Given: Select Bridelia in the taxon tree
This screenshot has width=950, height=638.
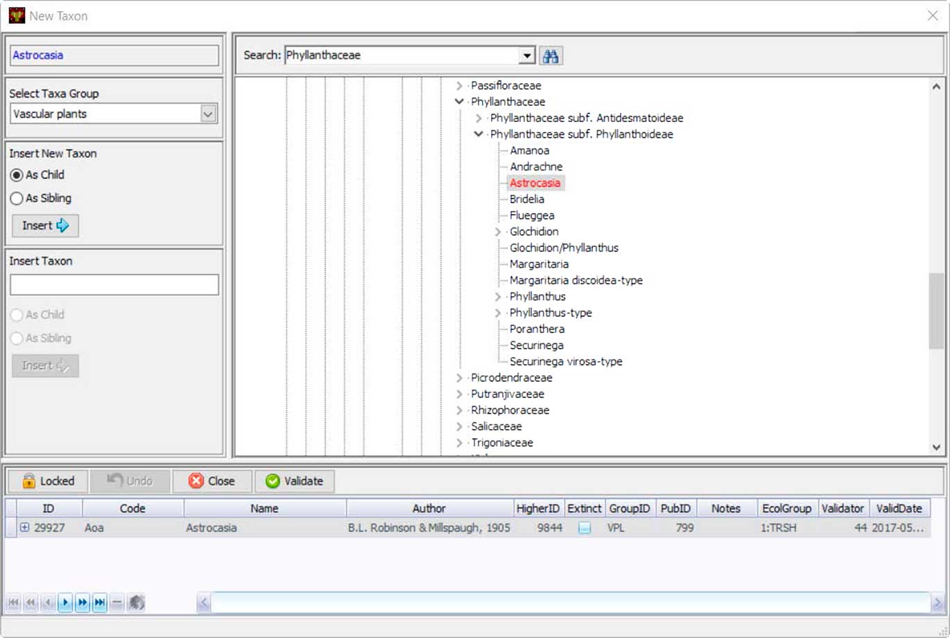Looking at the screenshot, I should coord(526,199).
